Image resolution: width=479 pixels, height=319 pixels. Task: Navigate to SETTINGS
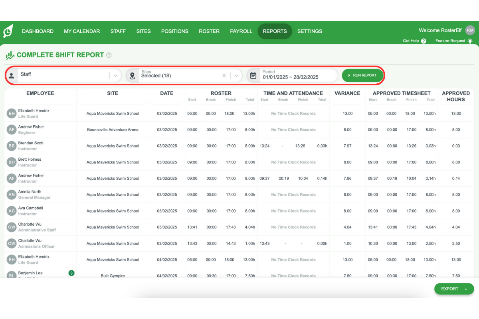point(310,31)
